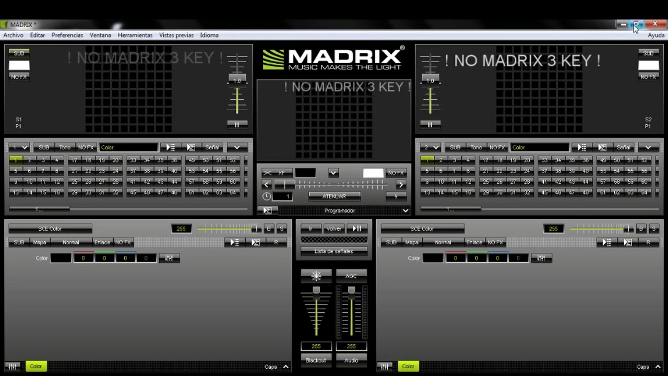Open left storage chaser list icon

tap(170, 147)
